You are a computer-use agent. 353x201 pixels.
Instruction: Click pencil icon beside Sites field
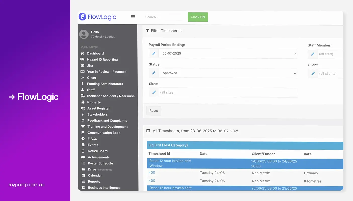[x=154, y=92]
